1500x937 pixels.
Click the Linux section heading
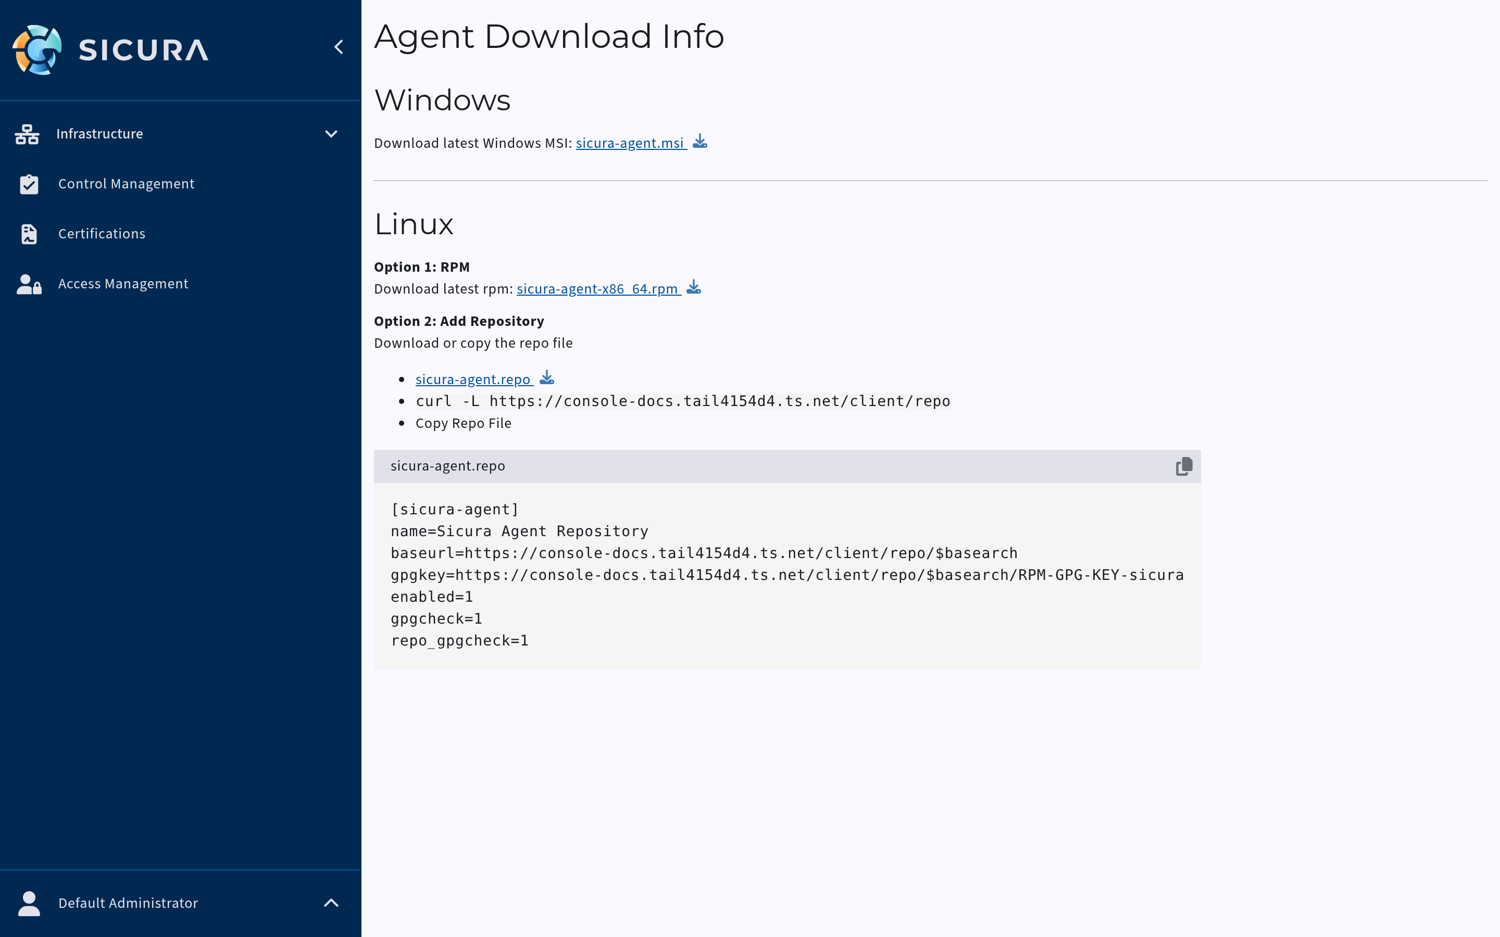tap(414, 224)
